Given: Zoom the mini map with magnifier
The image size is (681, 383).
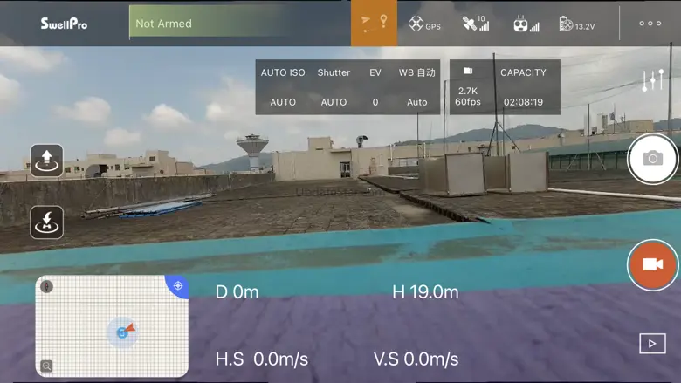Looking at the screenshot, I should tap(46, 366).
